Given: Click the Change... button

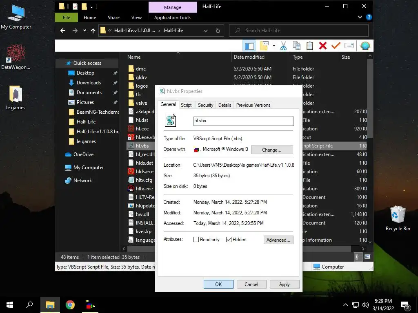Looking at the screenshot, I should [271, 150].
